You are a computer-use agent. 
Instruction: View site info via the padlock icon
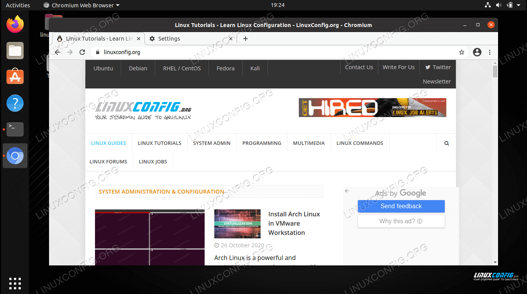click(x=97, y=52)
